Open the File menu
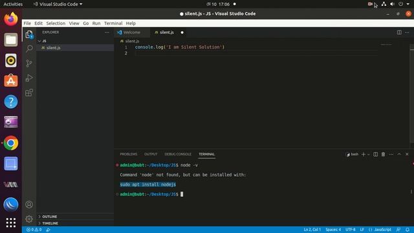The width and height of the screenshot is (414, 233). 27,23
